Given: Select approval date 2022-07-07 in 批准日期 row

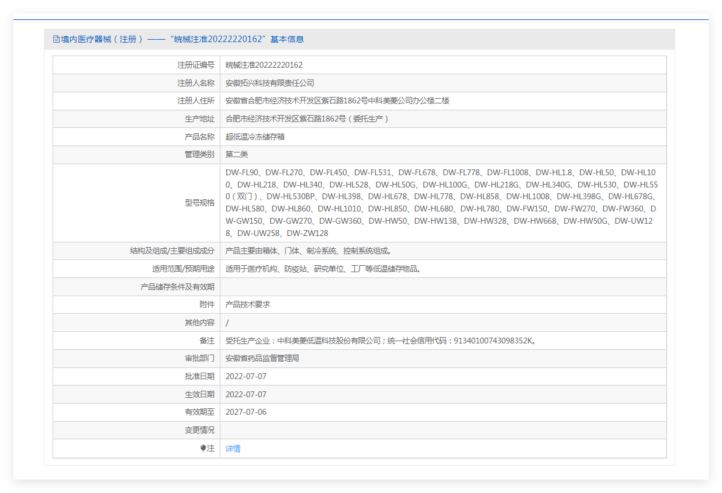Looking at the screenshot, I should coord(246,376).
